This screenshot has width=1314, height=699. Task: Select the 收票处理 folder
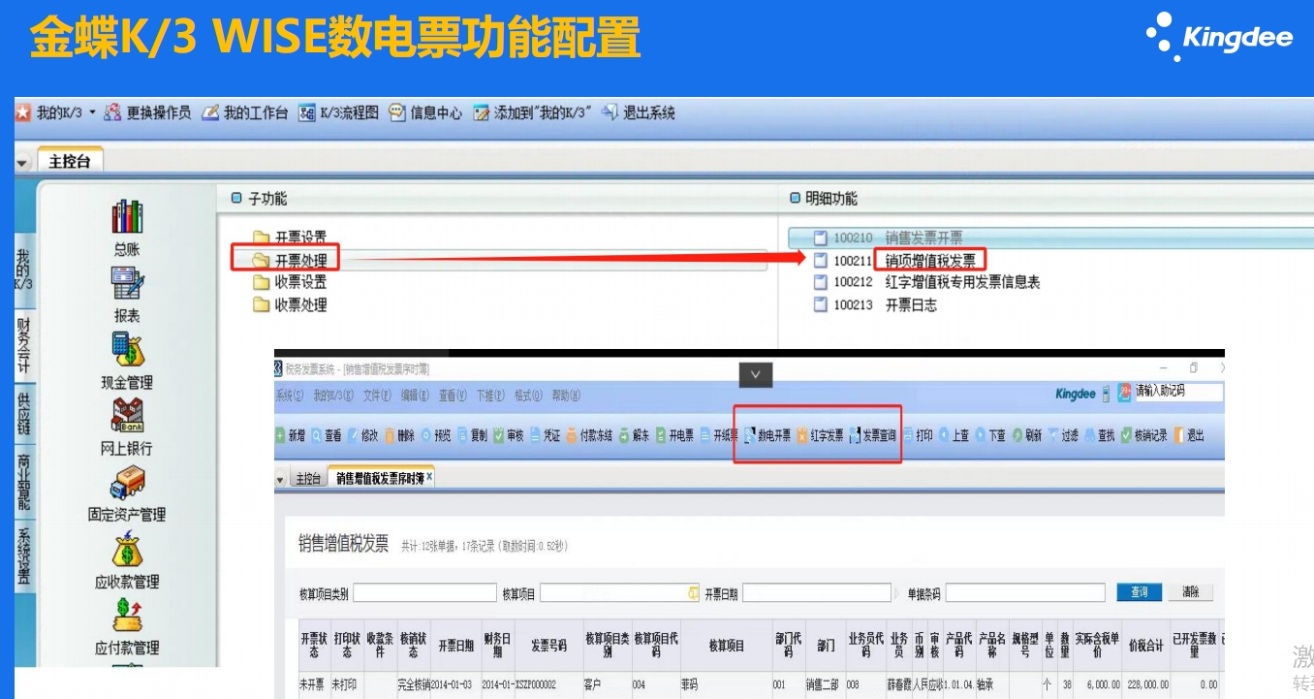[291, 304]
